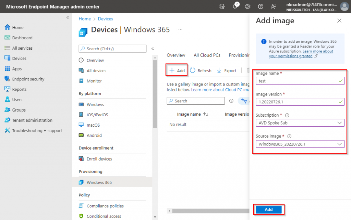Open All devices in the submenu
Screen dimensions: 351x220
pyautogui.click(x=93, y=70)
